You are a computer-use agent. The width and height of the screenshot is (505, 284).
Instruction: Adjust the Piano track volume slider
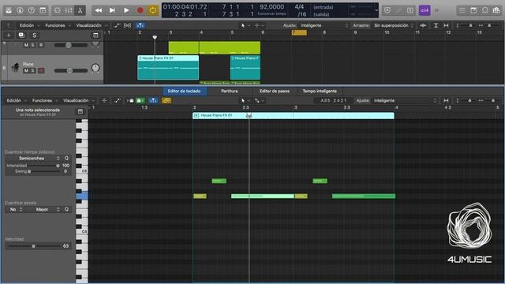71,70
